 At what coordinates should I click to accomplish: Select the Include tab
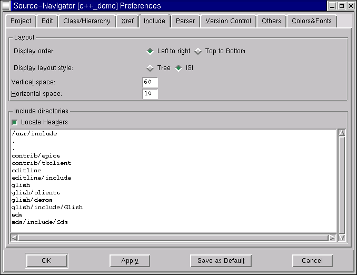click(x=154, y=21)
